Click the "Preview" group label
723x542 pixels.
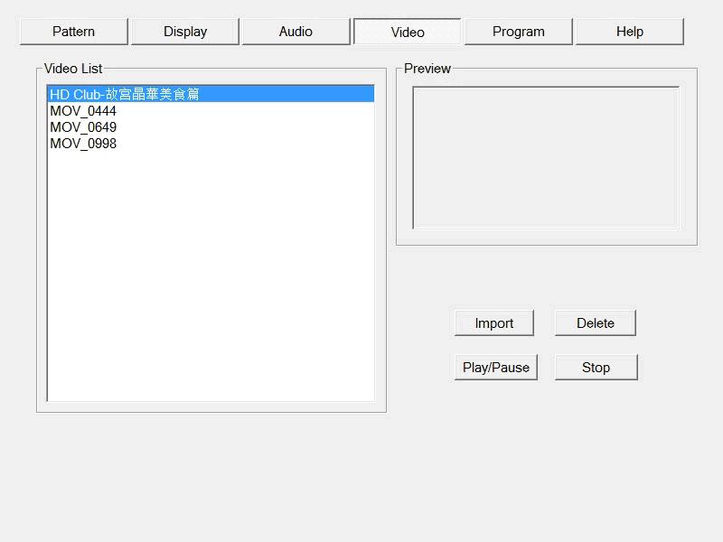[427, 69]
